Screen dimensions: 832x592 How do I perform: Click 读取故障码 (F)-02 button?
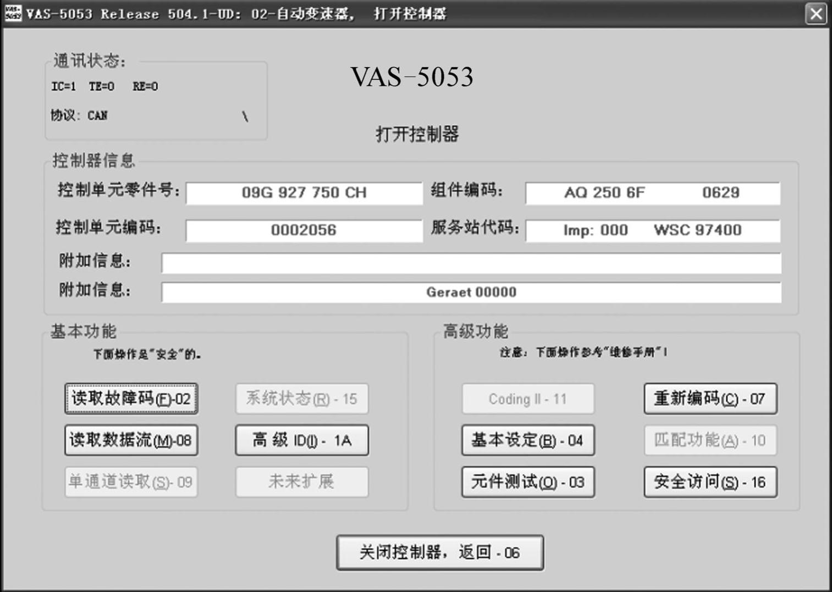pos(131,399)
